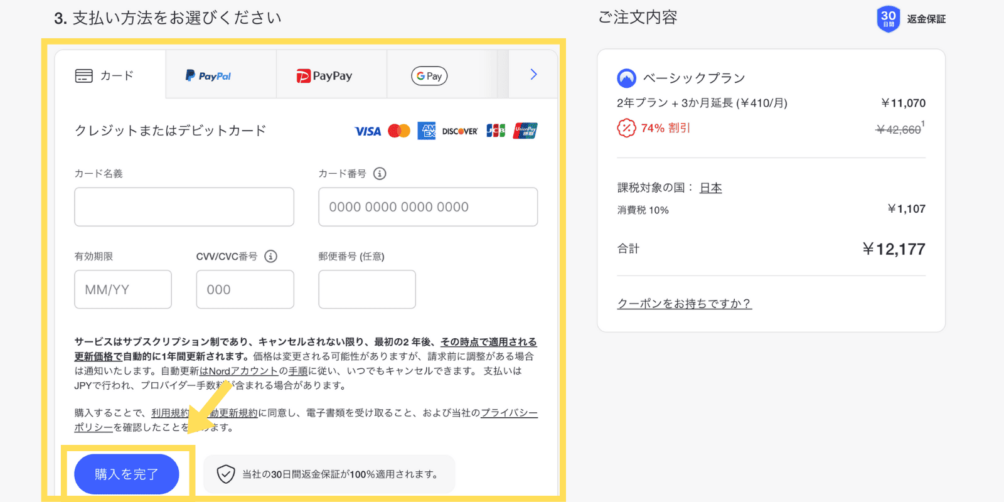
Task: Show more payment methods with right chevron
Action: click(533, 74)
